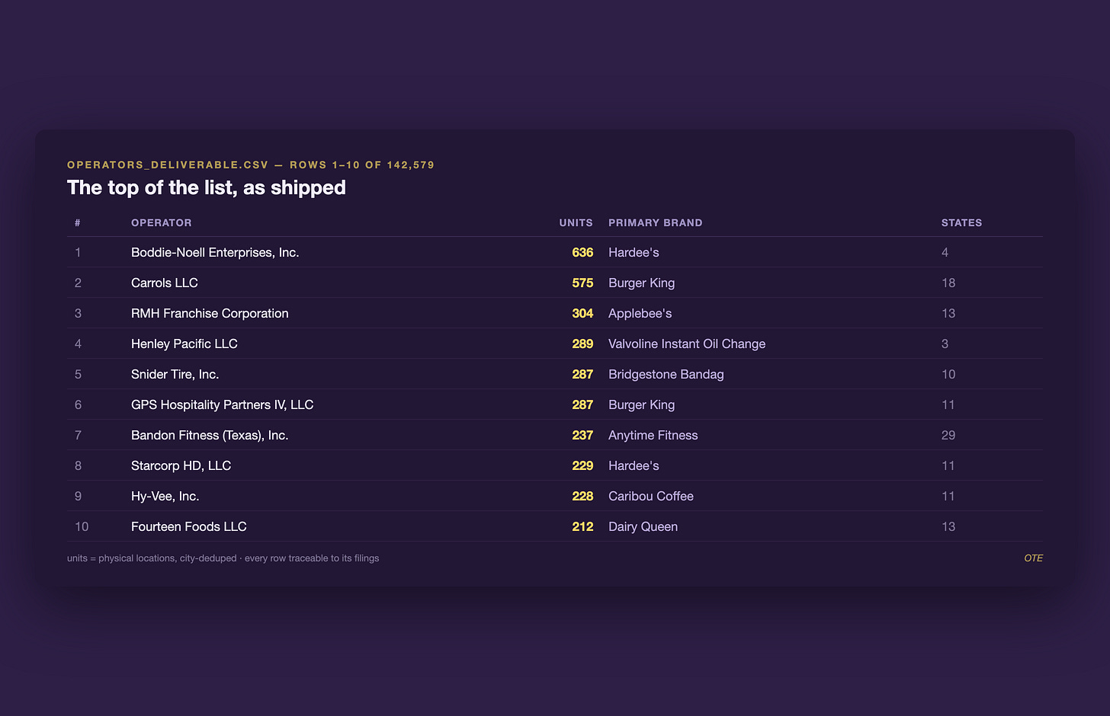
Task: Select operator "Henley Pacific LLC"
Action: click(184, 344)
